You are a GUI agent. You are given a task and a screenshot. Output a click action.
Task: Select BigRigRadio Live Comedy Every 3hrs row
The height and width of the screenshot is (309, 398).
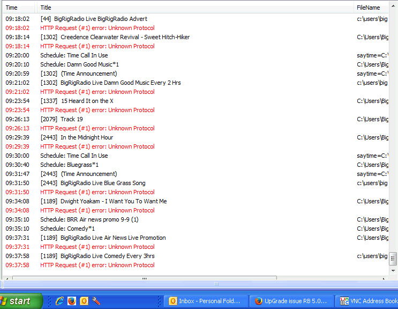point(196,256)
